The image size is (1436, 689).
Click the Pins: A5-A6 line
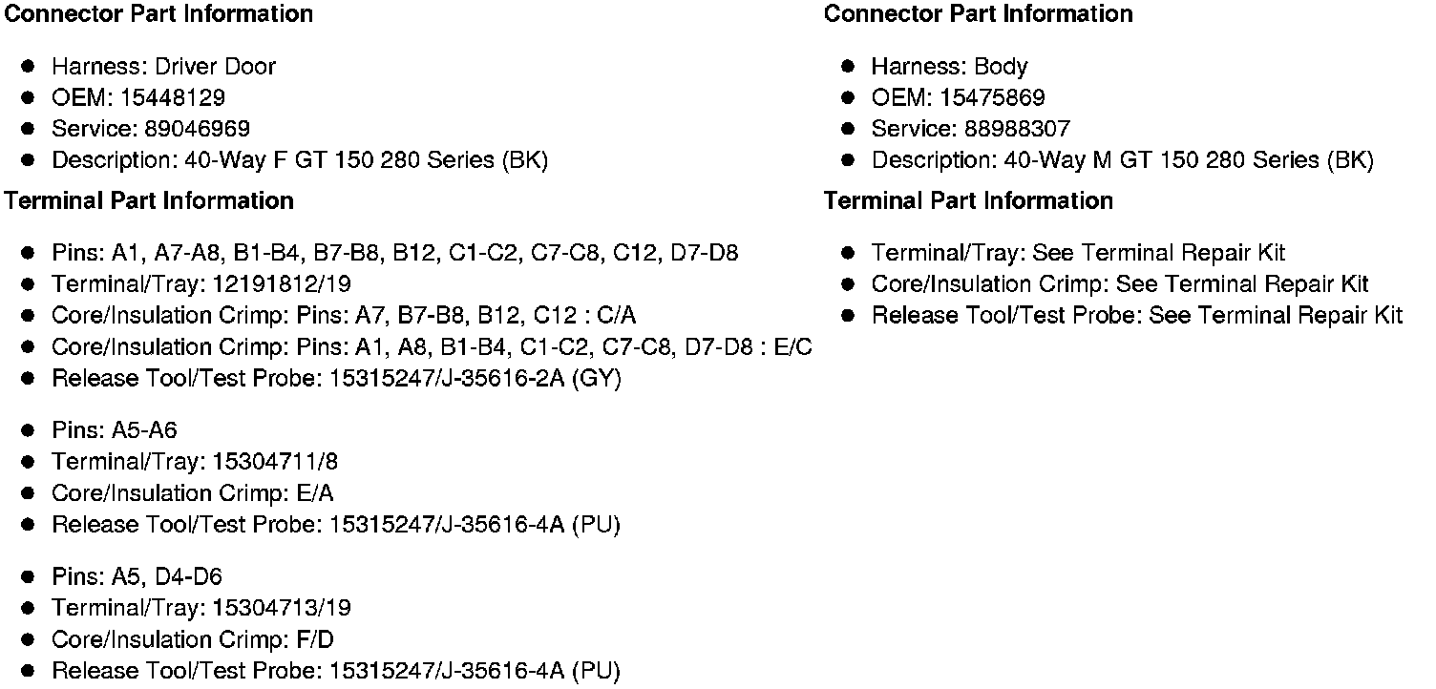(115, 430)
